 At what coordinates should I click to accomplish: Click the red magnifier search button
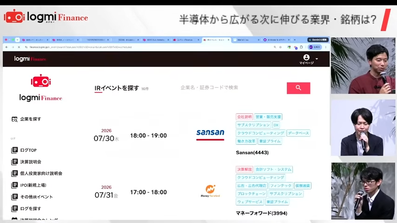click(298, 88)
